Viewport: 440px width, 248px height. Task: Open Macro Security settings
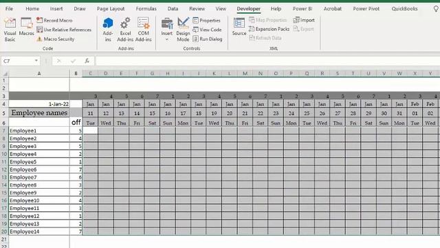pyautogui.click(x=56, y=39)
